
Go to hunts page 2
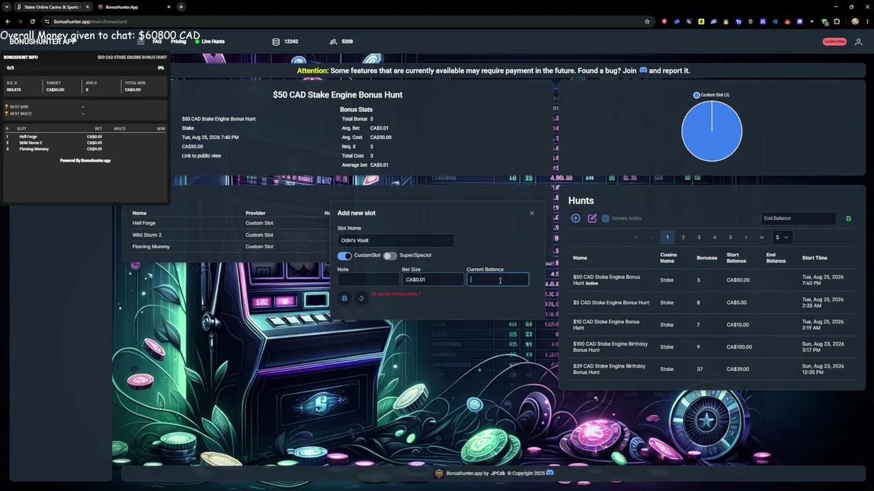pos(683,237)
